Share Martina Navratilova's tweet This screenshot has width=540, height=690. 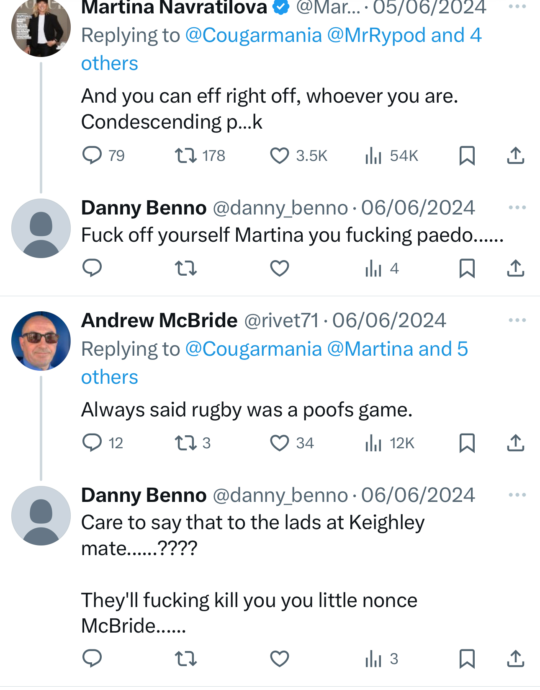tap(515, 155)
